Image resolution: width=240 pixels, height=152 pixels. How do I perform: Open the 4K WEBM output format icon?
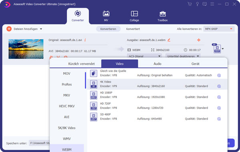click(x=217, y=48)
